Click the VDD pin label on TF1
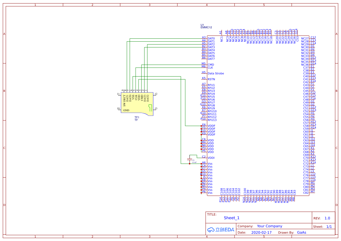Screen dimensions: 341x241 coord(139,98)
